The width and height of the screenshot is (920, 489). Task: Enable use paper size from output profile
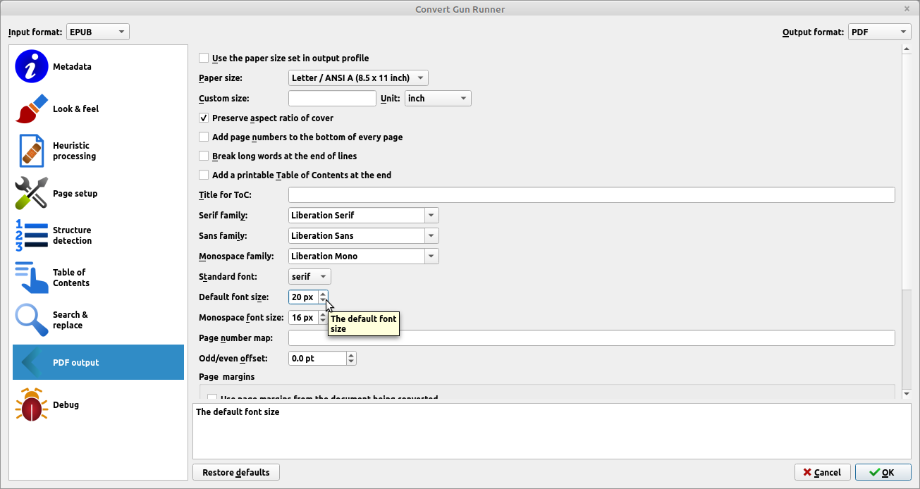[204, 58]
